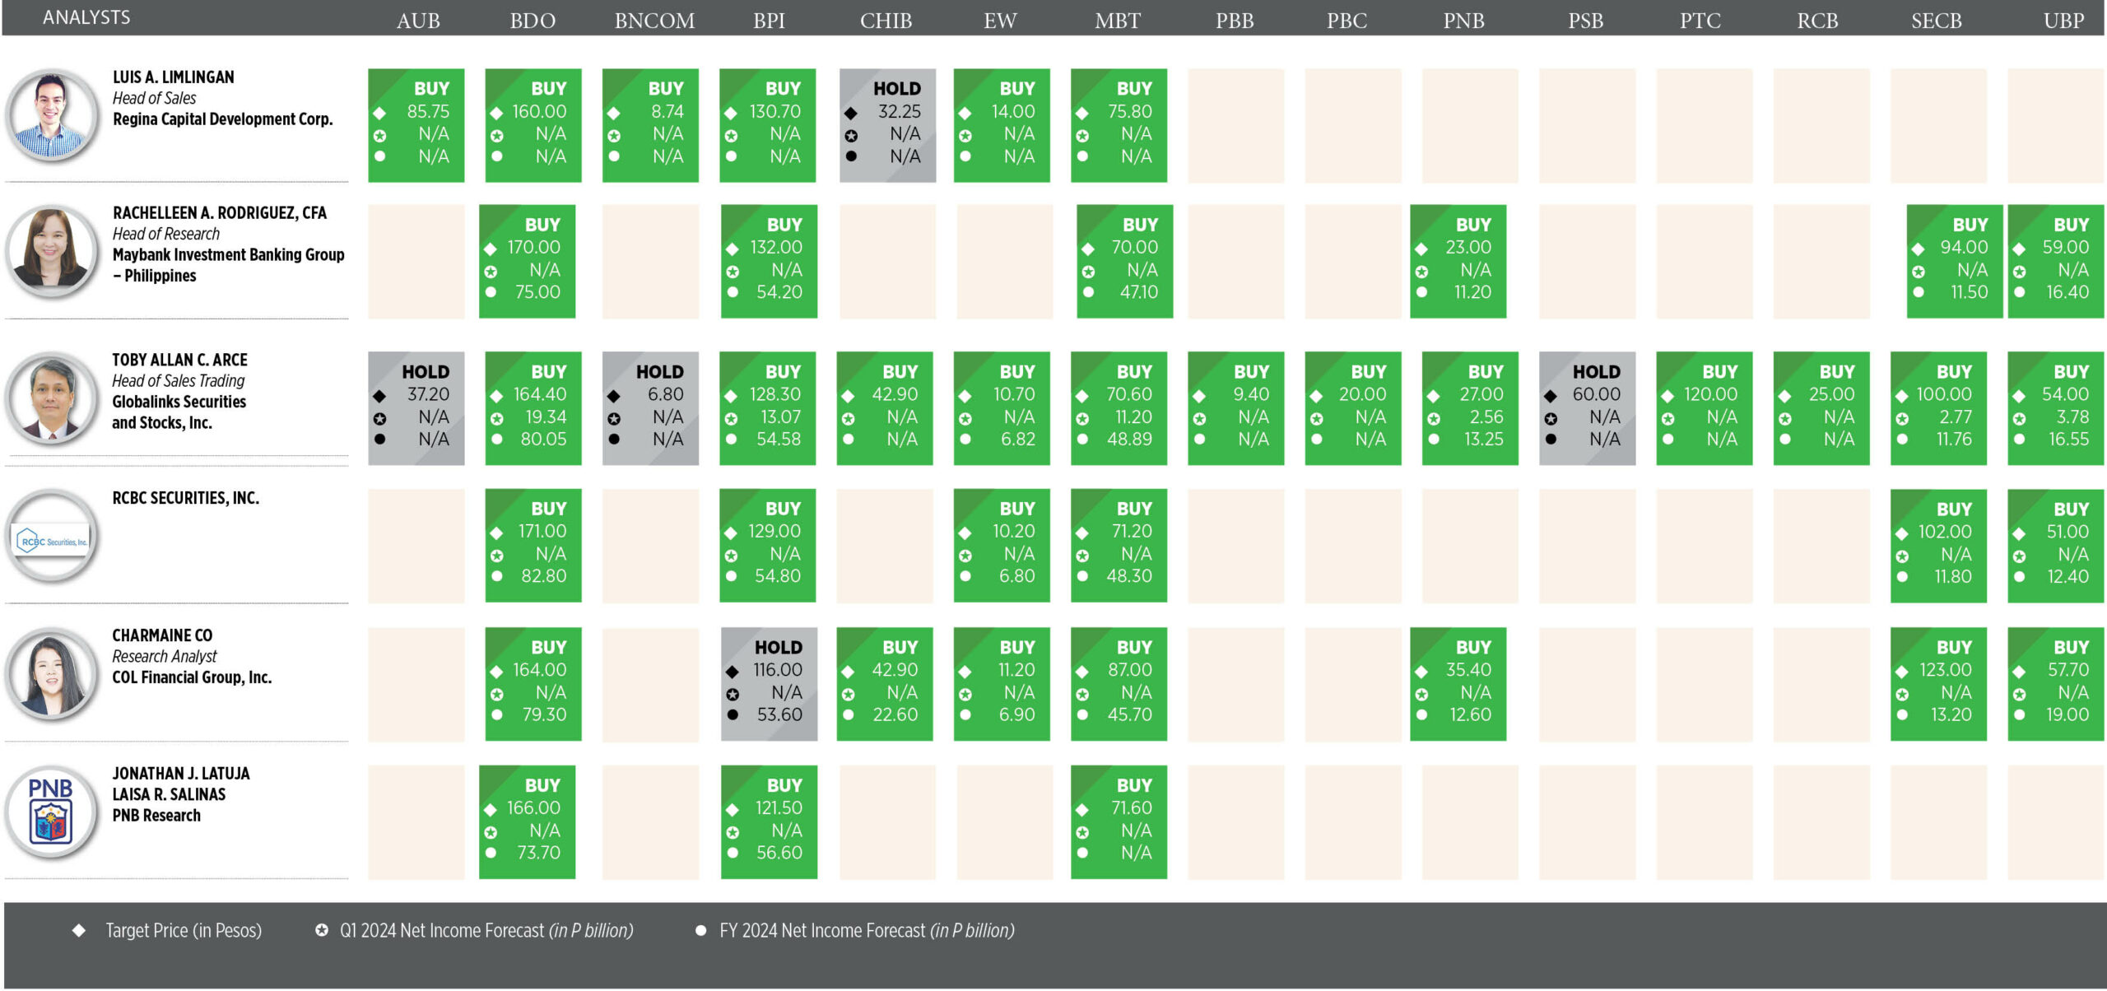Click Limlingan's HOLD 32.25 card for CHIB
Viewport: 2107px width, 991px height.
click(887, 125)
